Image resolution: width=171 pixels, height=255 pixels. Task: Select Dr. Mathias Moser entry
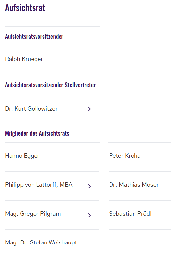[x=134, y=185]
